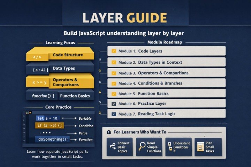251x167 pixels.
Task: Click the Module 2. Data Types in Context text
Action: click(150, 62)
